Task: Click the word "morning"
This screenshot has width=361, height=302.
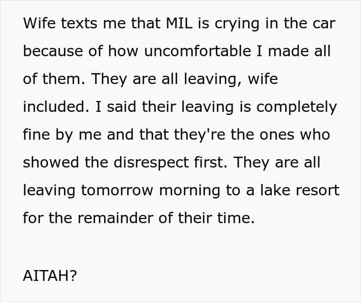Action: pos(189,191)
